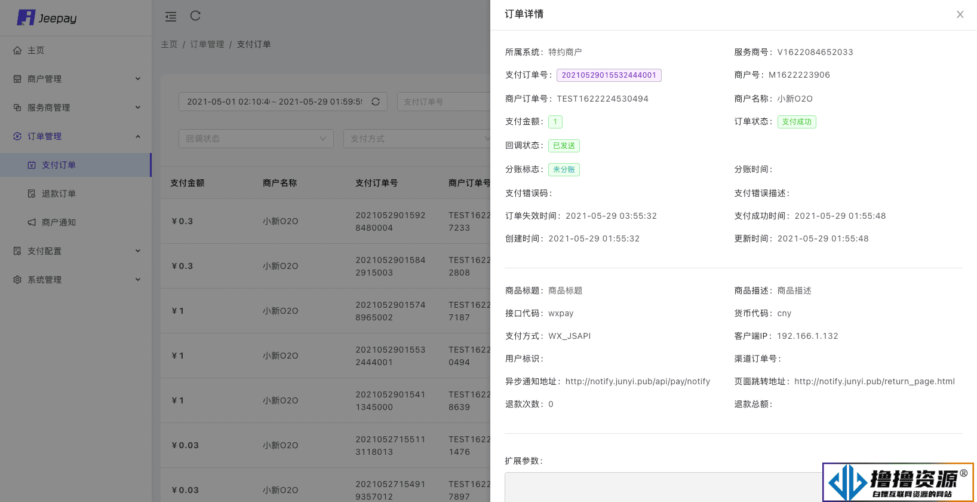
Task: Click 支付成功时间 value 01:55:48
Action: coord(840,216)
